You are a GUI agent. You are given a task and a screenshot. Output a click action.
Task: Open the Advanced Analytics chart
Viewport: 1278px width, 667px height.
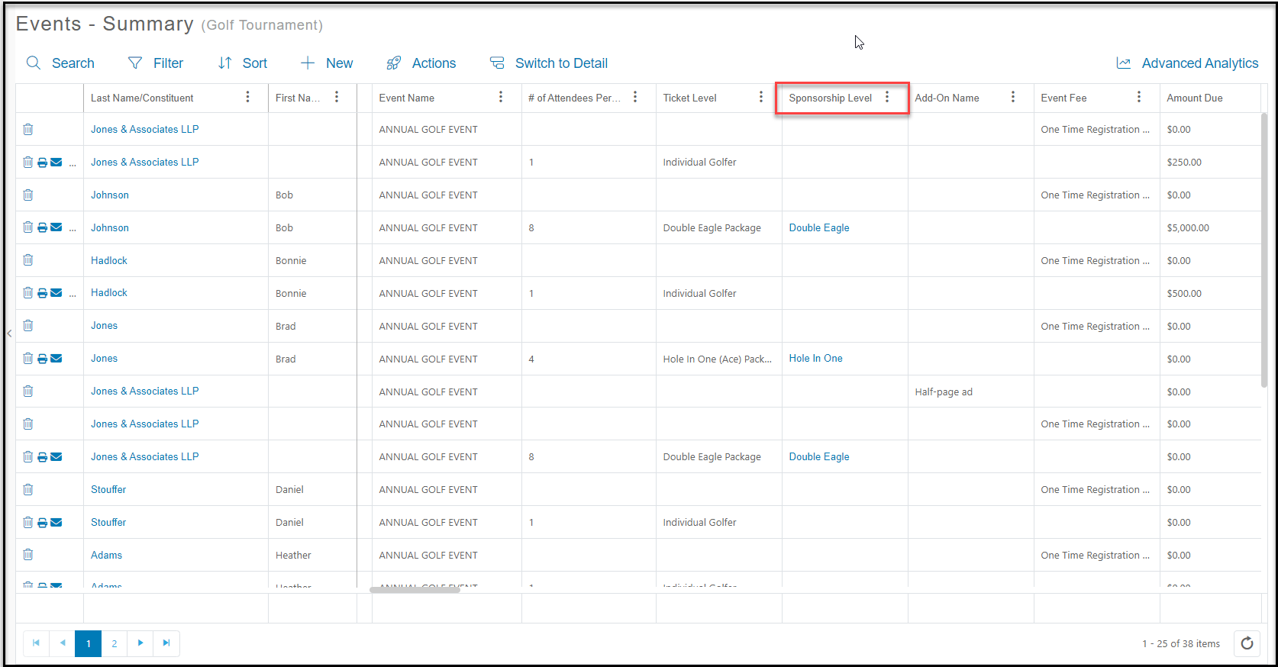(1187, 63)
